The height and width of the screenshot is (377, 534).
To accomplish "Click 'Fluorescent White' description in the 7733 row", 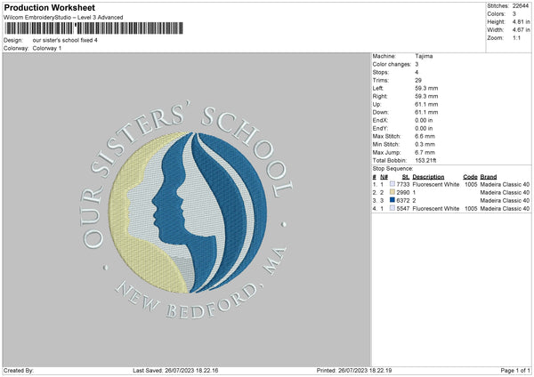I will [x=435, y=184].
